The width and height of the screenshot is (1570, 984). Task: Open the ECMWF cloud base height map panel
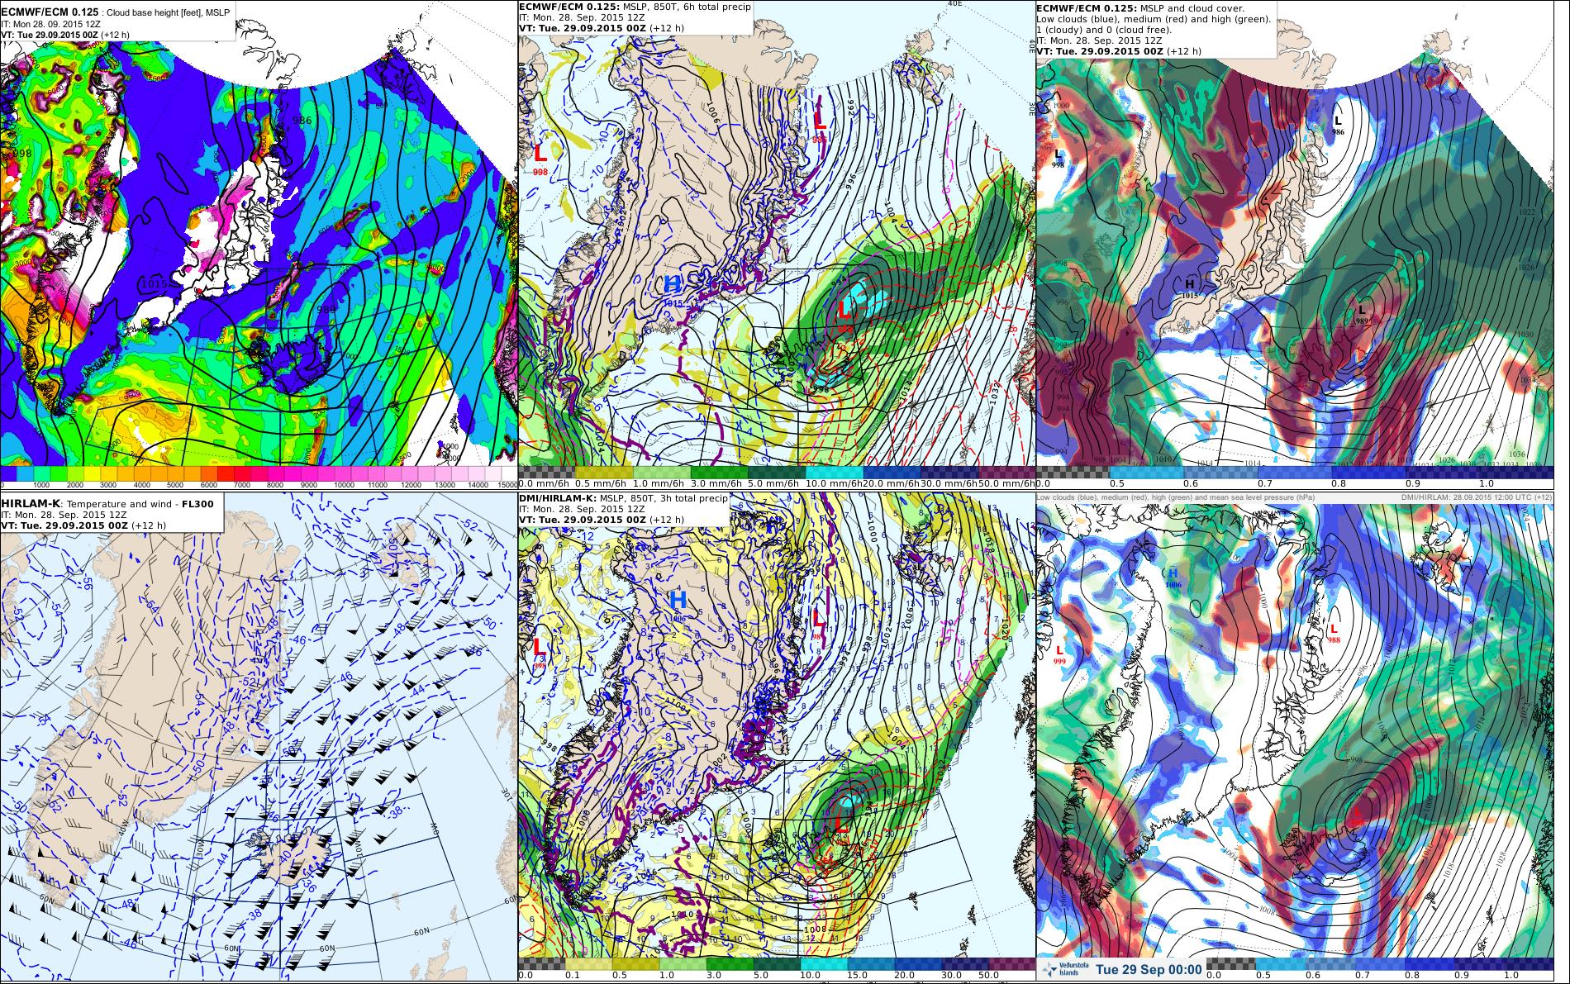[x=258, y=245]
